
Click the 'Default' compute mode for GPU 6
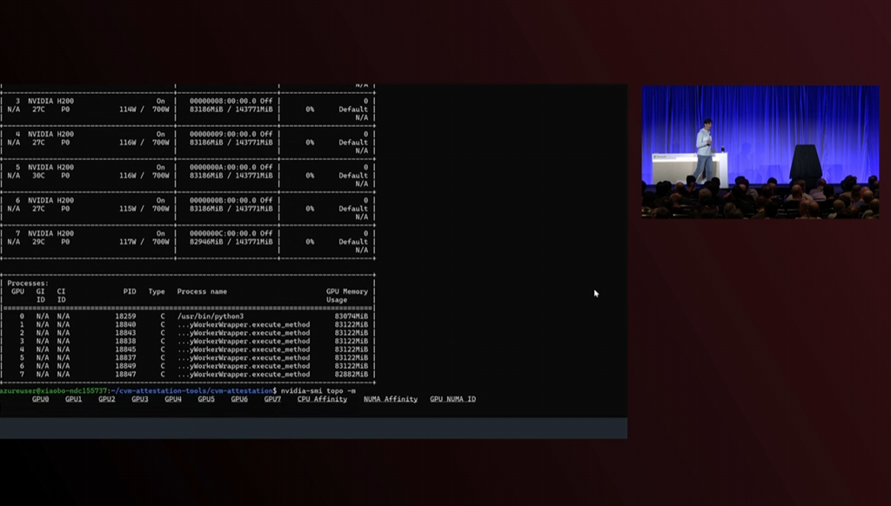click(353, 209)
